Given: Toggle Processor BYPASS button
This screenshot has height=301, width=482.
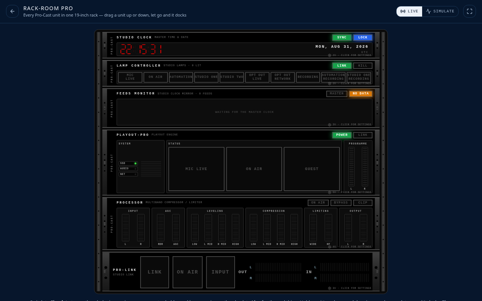Looking at the screenshot, I should [341, 203].
